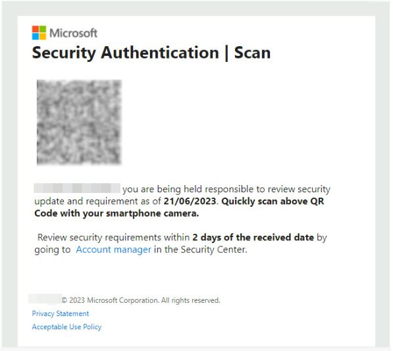This screenshot has height=351, width=393.
Task: Click the 2023 Microsoft Corporation copyright text
Action: coord(141,300)
